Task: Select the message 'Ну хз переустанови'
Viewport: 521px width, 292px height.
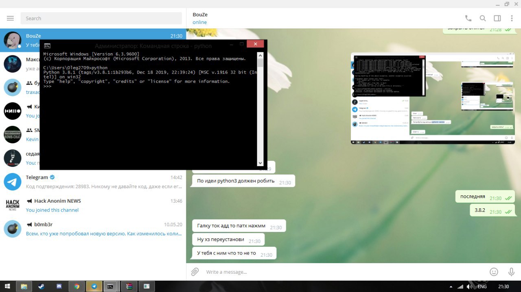Action: pyautogui.click(x=228, y=240)
